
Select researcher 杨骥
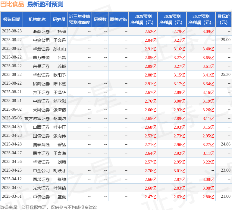pos(62,31)
